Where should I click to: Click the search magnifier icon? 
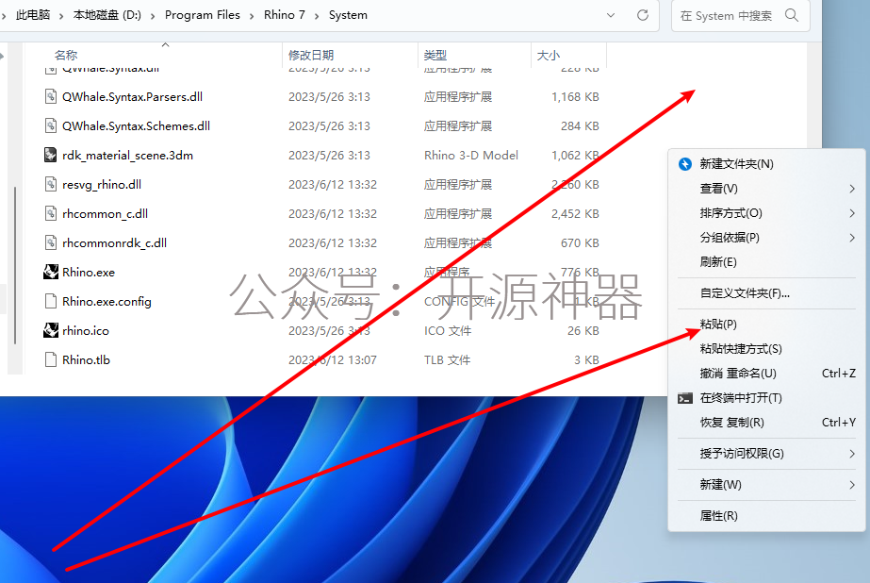(792, 15)
